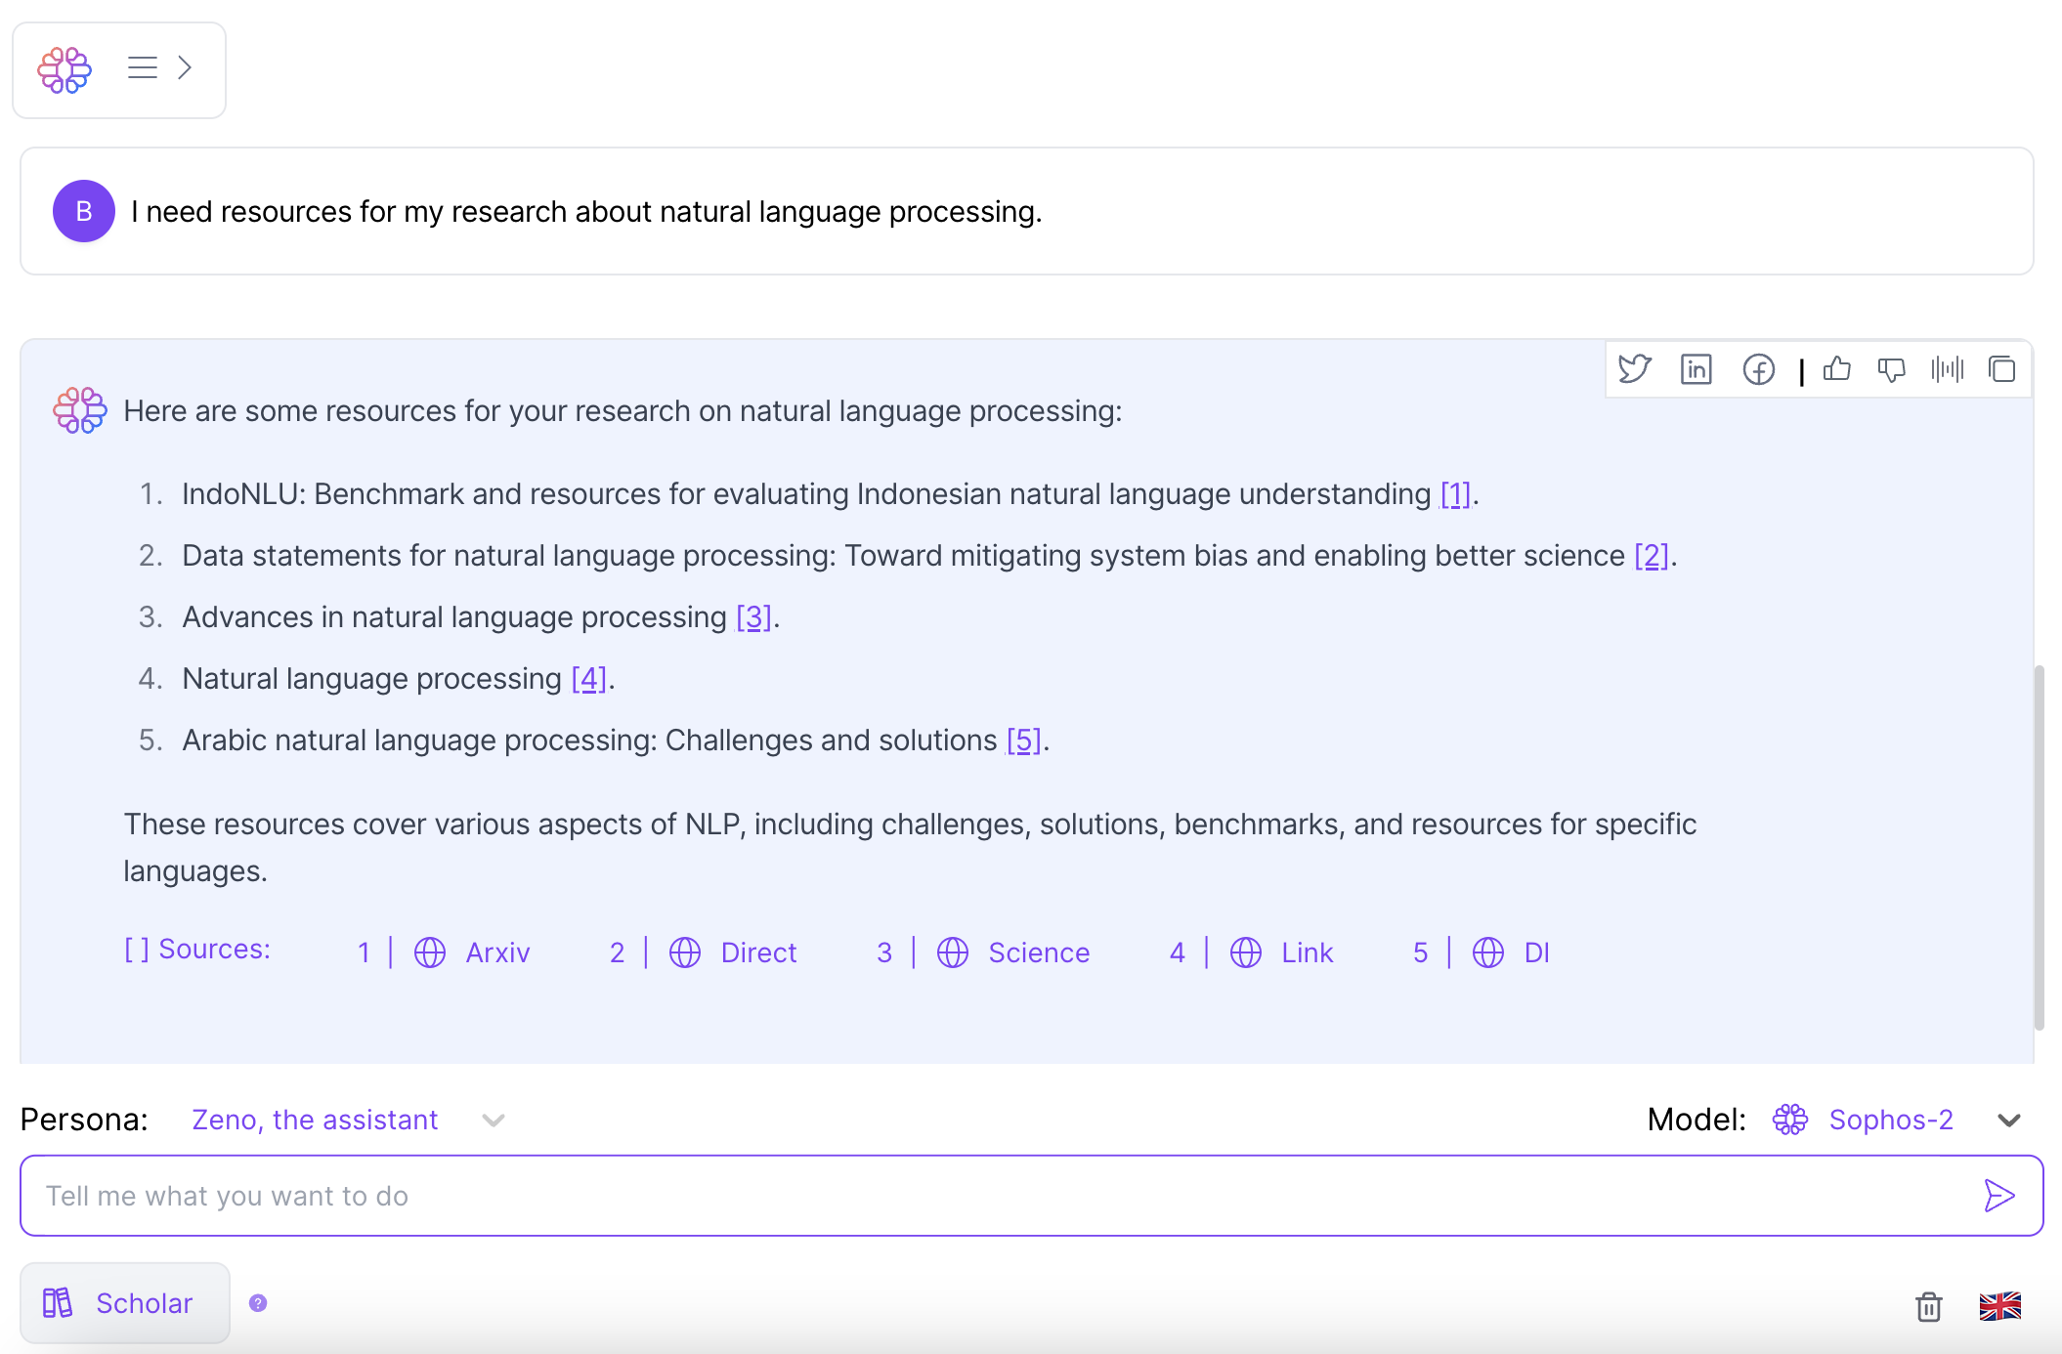Click the '[ ] Sources:' label
Screen dimensions: 2062x1354
[197, 950]
